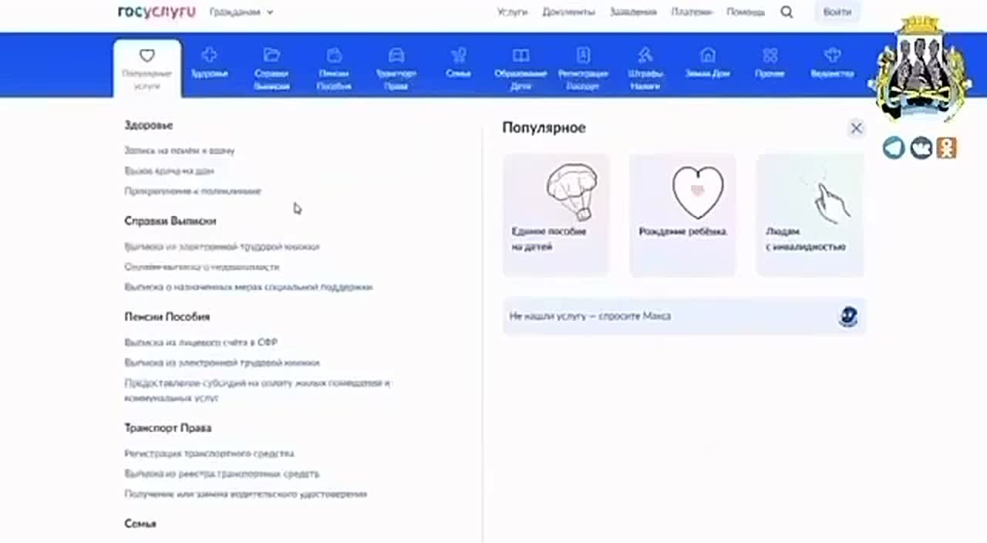Image resolution: width=987 pixels, height=543 pixels.
Task: Select the Справки Выписки folder icon
Action: click(x=271, y=56)
